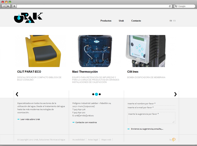Click the Maxi Thermocyclón title
Image resolution: width=197 pixels, height=146 pixels.
tap(85, 72)
